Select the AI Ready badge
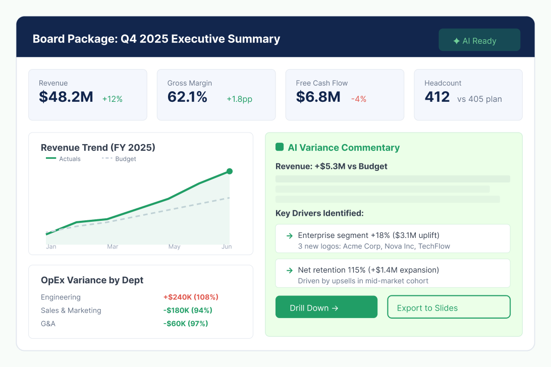The width and height of the screenshot is (551, 367). [x=479, y=40]
